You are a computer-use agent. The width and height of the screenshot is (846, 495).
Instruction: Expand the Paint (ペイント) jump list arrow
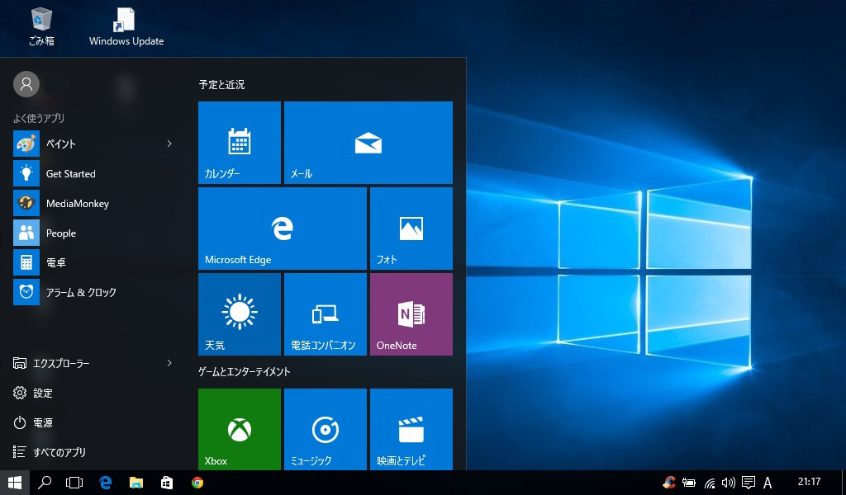[x=169, y=144]
